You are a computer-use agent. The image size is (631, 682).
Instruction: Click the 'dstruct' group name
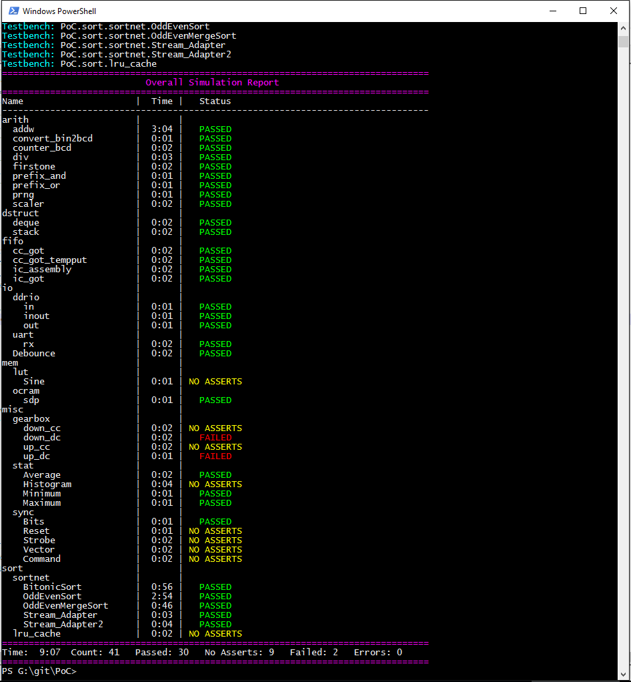21,214
